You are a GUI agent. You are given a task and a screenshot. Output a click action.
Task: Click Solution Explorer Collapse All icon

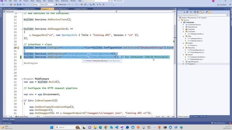(x=195, y=12)
